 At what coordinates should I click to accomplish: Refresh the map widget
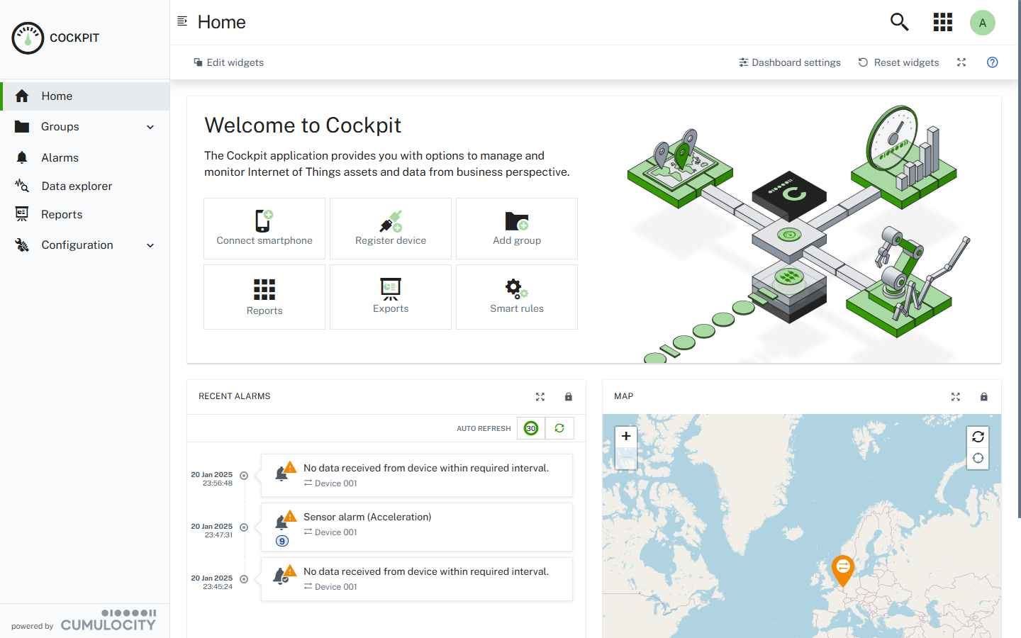(978, 437)
